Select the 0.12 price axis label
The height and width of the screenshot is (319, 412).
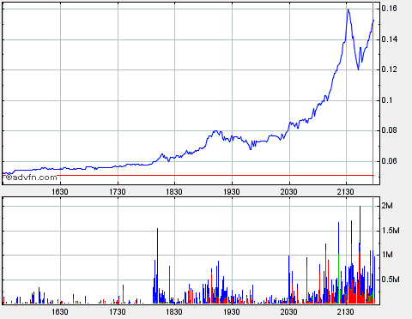(389, 69)
